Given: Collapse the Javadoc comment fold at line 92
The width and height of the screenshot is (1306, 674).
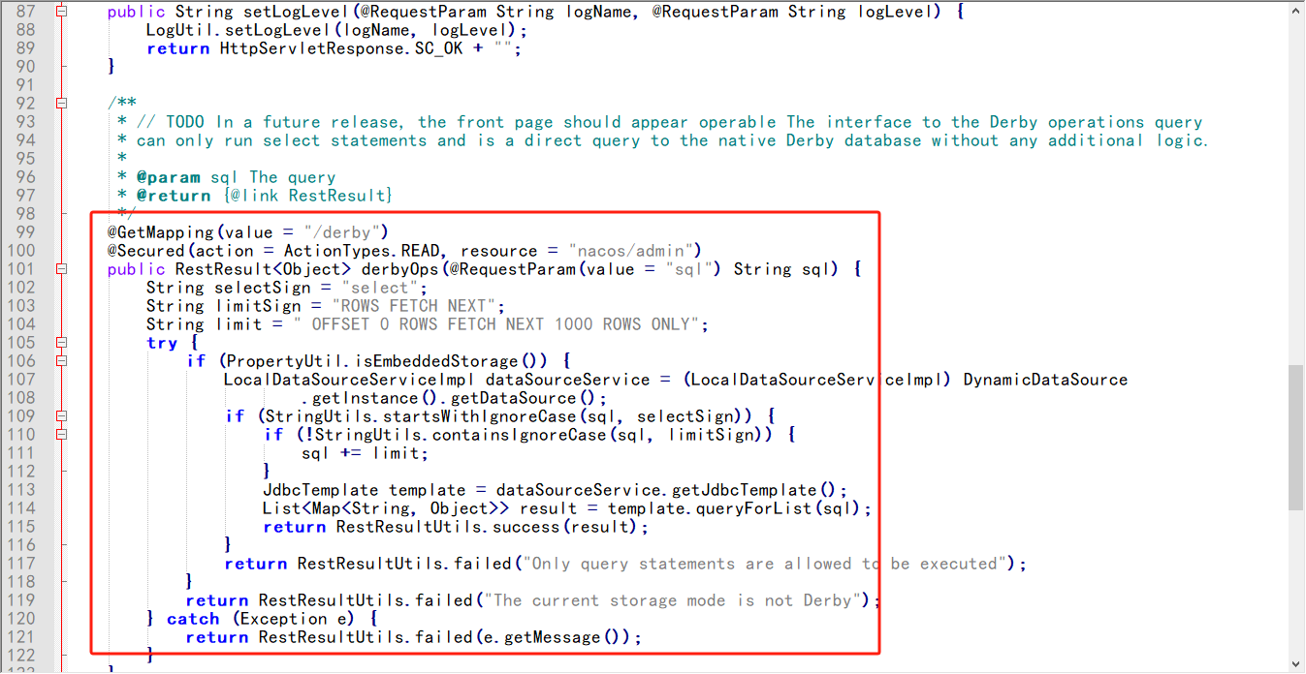Looking at the screenshot, I should pos(62,103).
